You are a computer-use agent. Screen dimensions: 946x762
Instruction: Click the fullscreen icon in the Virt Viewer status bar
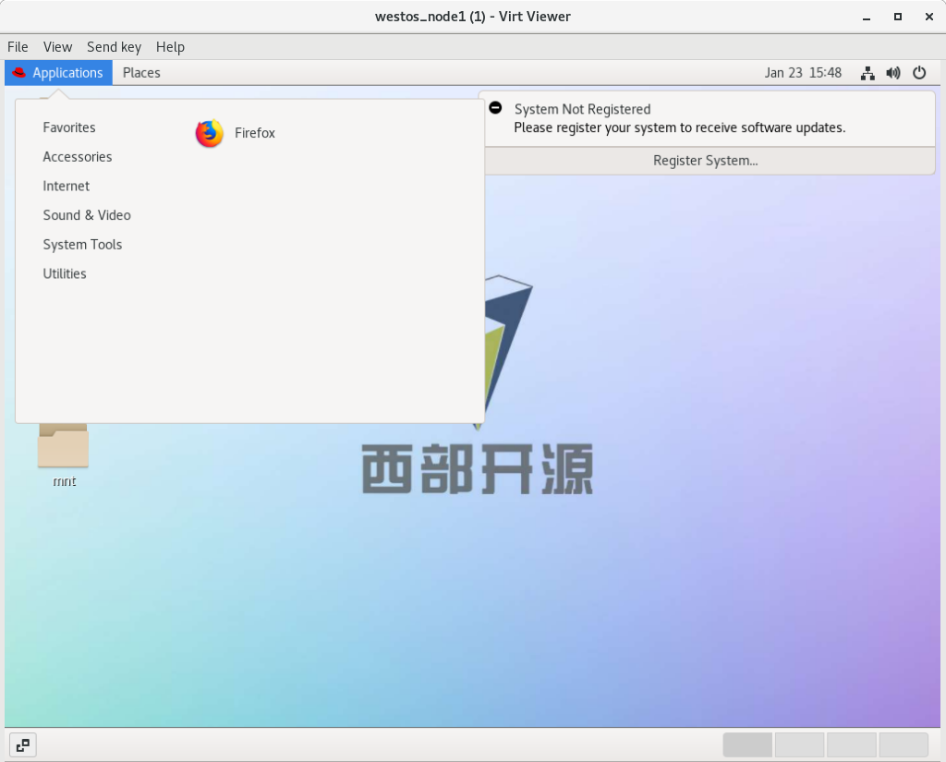[x=23, y=745]
